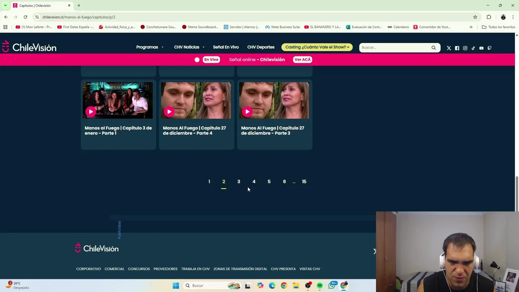Open the weather widget showing 26°C

(x=17, y=285)
